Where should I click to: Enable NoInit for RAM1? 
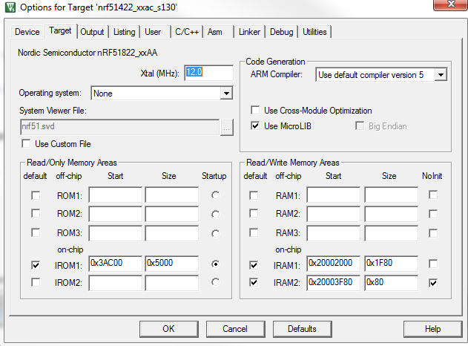pyautogui.click(x=433, y=195)
